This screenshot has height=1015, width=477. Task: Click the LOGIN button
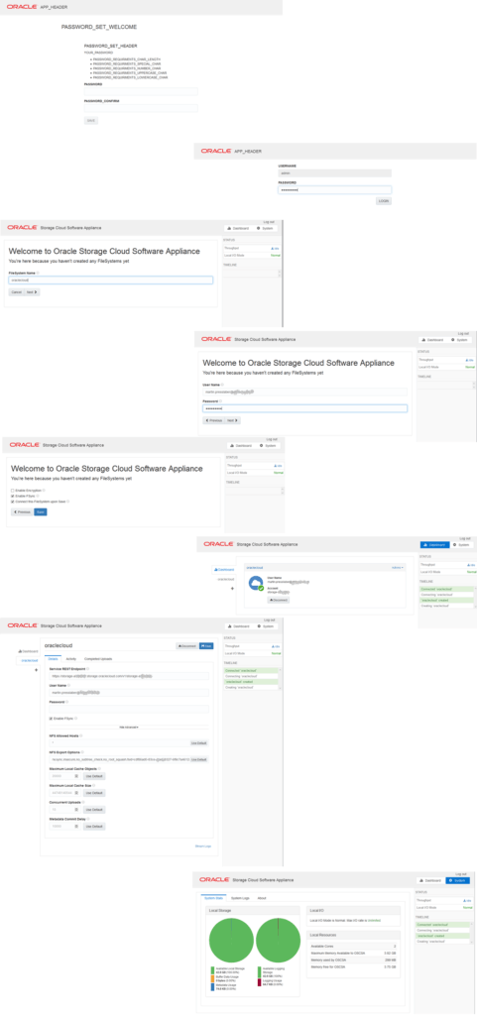point(384,201)
